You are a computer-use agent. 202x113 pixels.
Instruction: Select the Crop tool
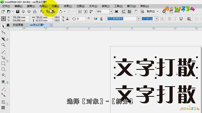(3, 39)
